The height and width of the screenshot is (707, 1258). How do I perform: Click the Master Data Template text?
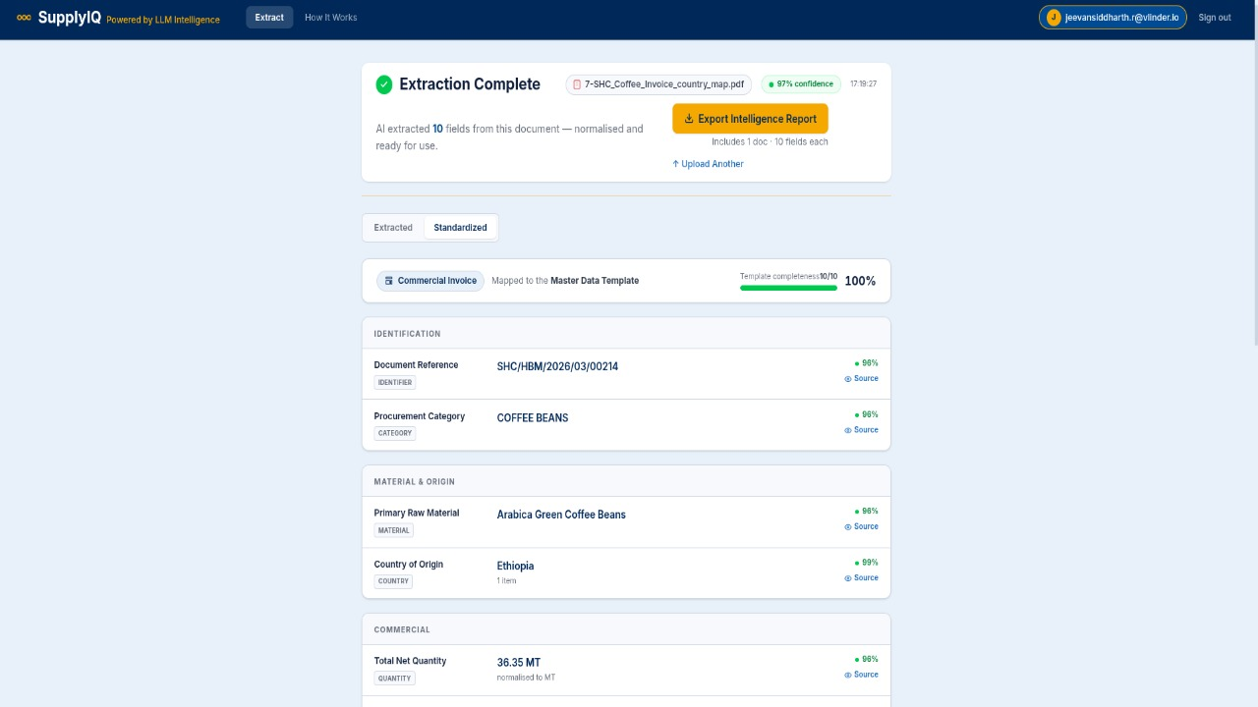[595, 281]
